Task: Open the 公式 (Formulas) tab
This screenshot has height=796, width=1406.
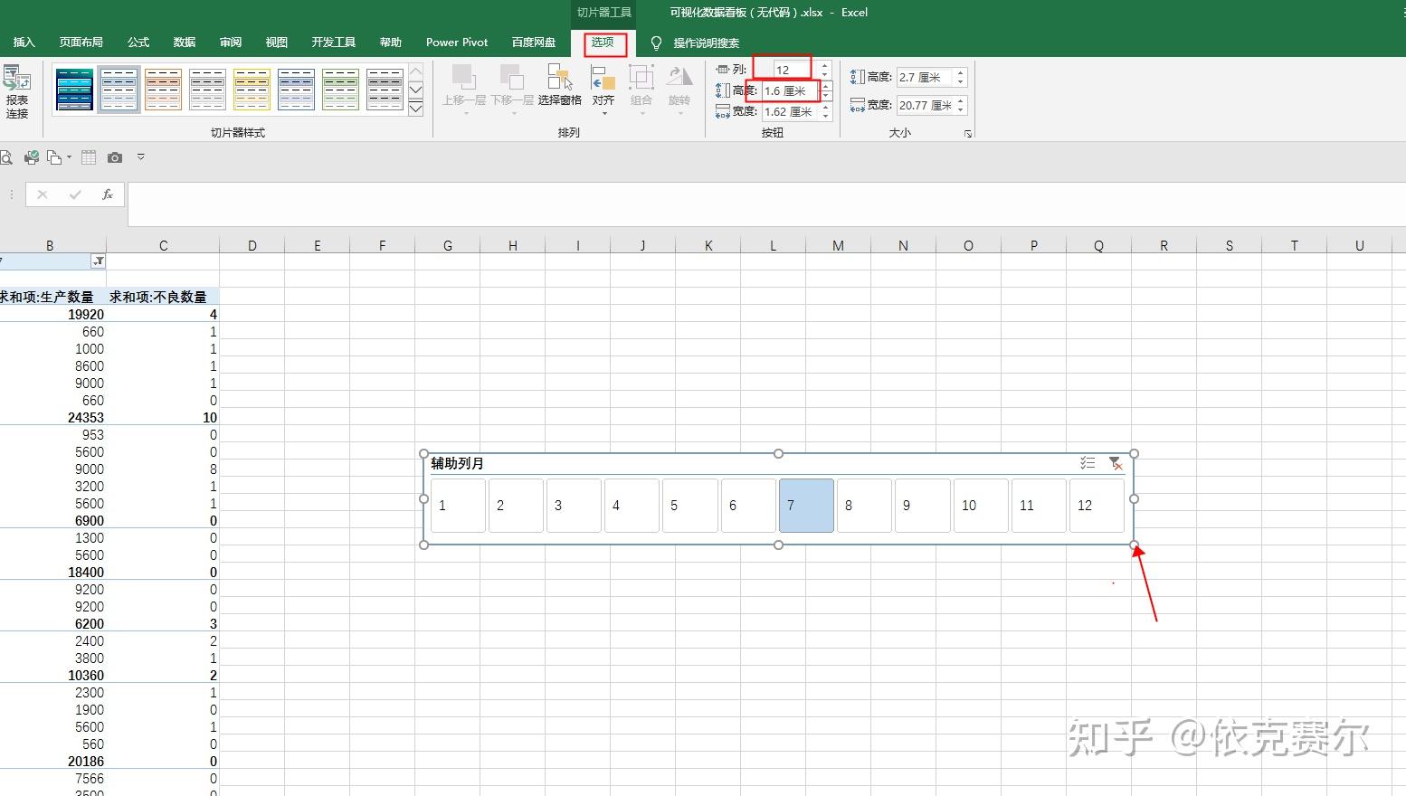Action: (138, 43)
